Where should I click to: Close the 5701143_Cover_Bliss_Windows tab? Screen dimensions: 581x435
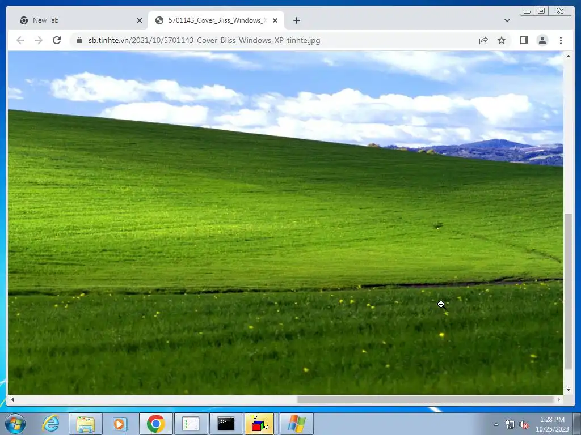[x=275, y=20]
